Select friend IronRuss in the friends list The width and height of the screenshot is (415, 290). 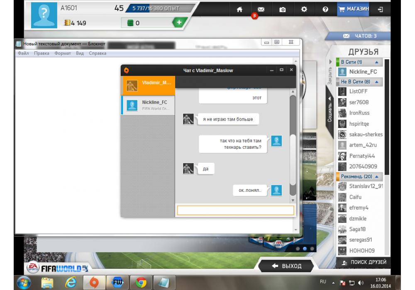(359, 113)
